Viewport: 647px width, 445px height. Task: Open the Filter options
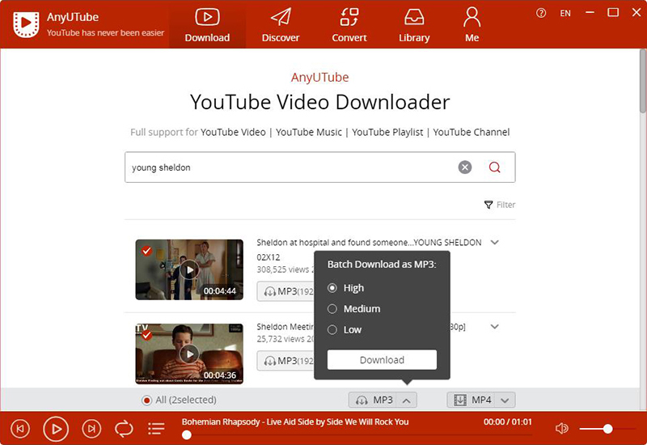coord(500,205)
